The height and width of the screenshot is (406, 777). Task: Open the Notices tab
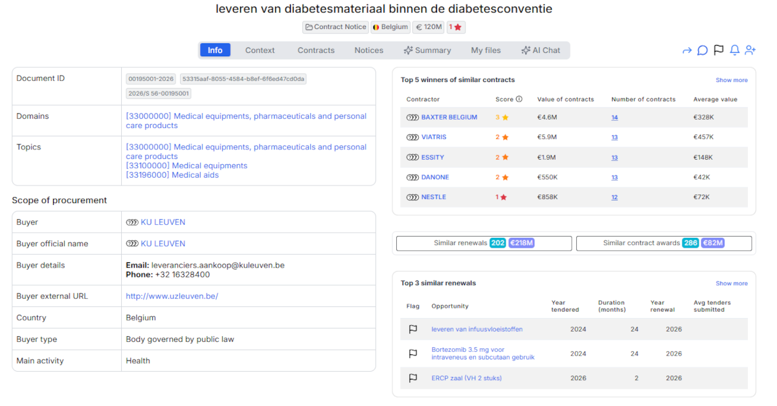(x=368, y=50)
